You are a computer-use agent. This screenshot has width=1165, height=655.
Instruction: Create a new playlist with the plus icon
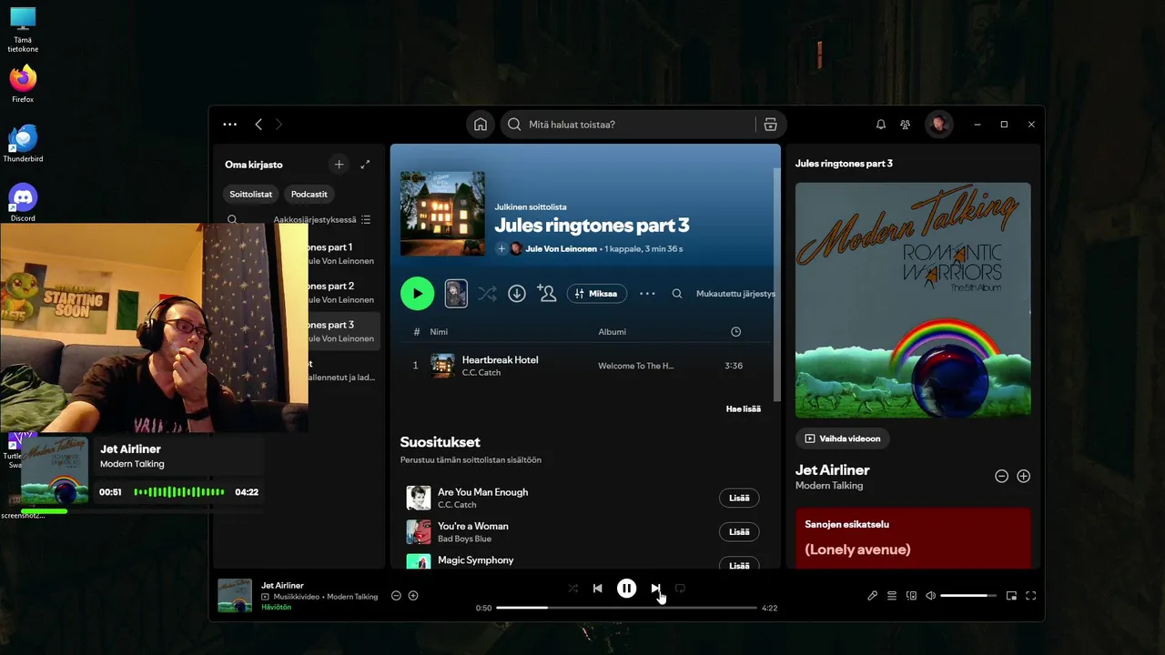coord(339,165)
